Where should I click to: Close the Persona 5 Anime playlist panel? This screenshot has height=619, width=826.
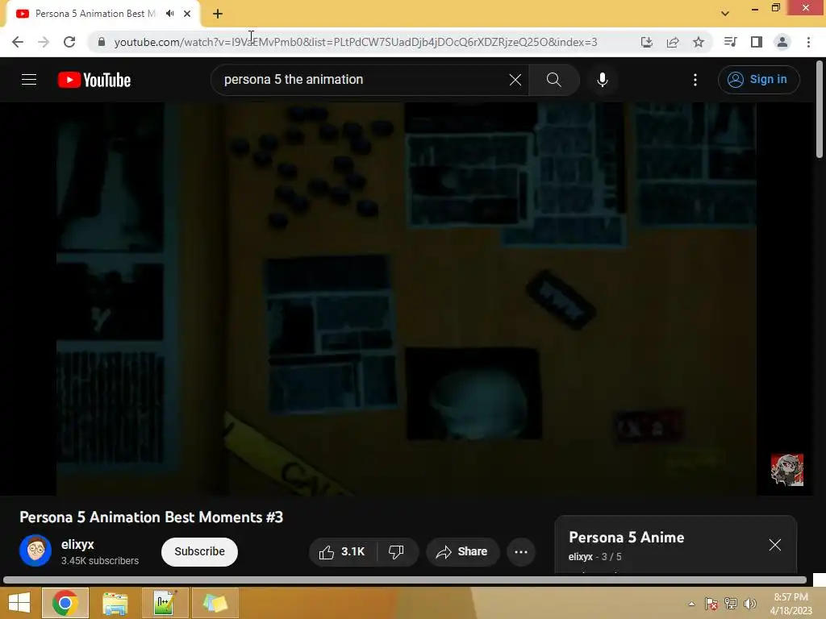click(775, 545)
